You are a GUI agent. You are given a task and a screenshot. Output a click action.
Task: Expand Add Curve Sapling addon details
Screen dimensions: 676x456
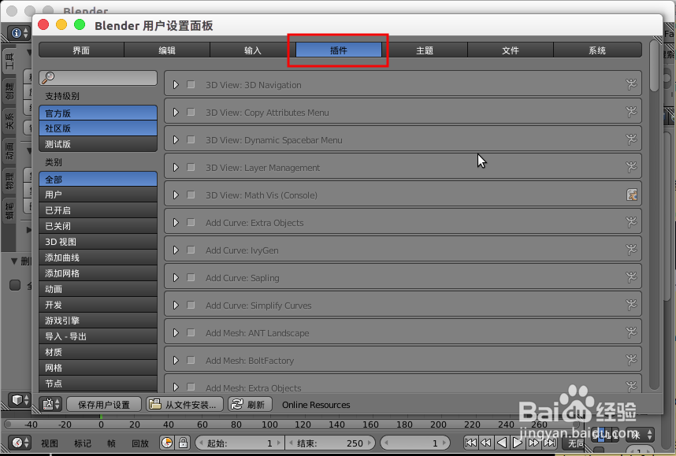pos(176,277)
